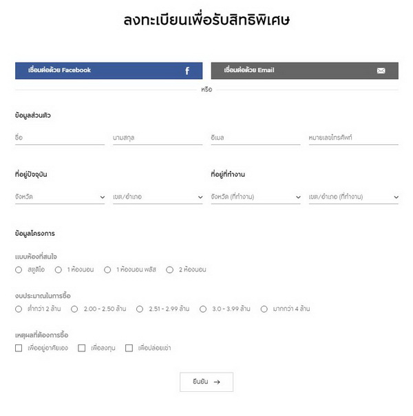Screen dimensions: 413x416
Task: Expand the เขต/อำเภอ current address dropdown
Action: pos(158,197)
